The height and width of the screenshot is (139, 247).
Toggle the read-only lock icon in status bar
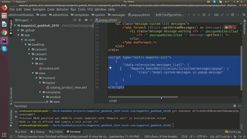click(x=235, y=137)
